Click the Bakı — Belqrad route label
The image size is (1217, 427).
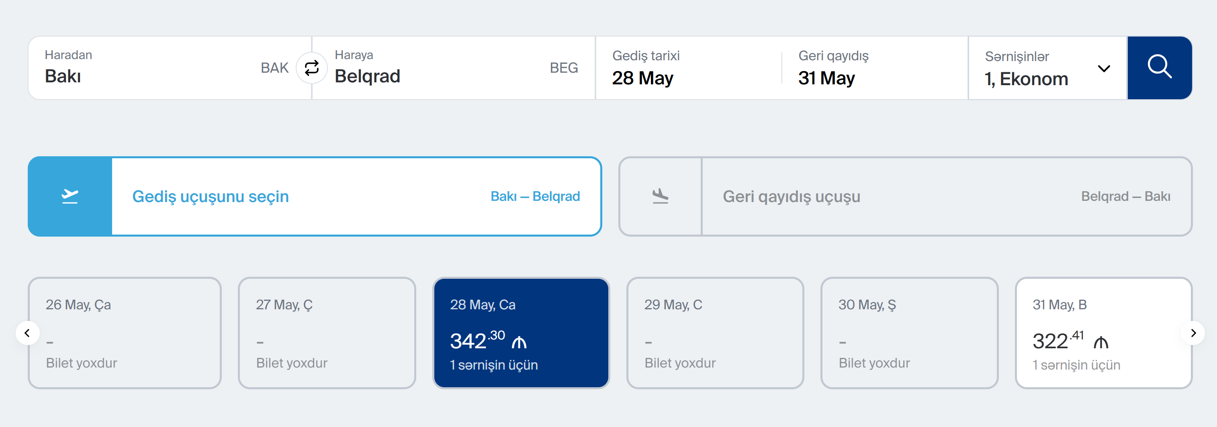[x=535, y=196]
